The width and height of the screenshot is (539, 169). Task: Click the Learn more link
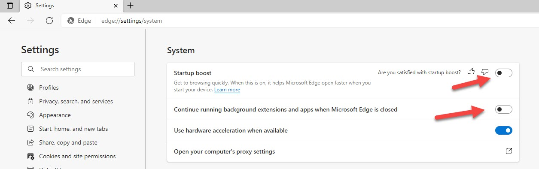click(x=227, y=90)
